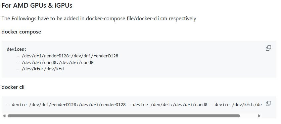281x124 pixels.
Task: Click the right arrow of horizontal scrollbar
Action: 259,116
